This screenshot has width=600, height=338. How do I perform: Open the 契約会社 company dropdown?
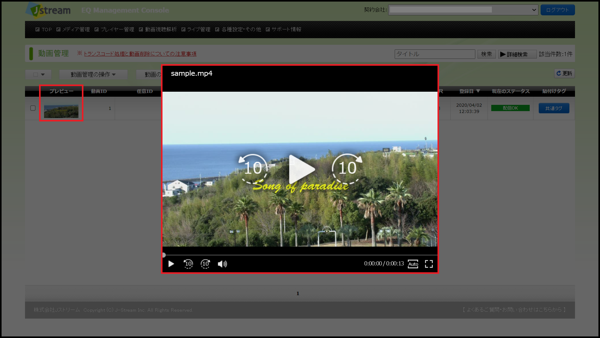pyautogui.click(x=463, y=10)
